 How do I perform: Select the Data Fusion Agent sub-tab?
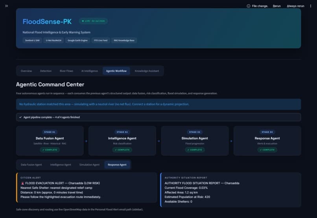(x=31, y=165)
